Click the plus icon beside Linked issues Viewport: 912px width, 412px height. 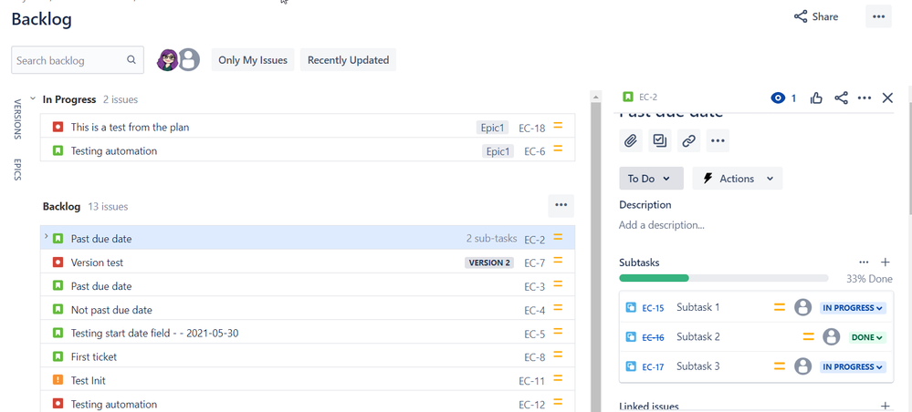(886, 406)
